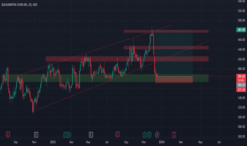Open the green earnings marker near Mar 2023
Screen dimensions: 247x146
pyautogui.click(x=65, y=135)
